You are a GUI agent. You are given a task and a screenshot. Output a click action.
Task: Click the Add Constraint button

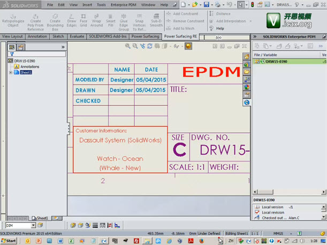pyautogui.click(x=185, y=13)
